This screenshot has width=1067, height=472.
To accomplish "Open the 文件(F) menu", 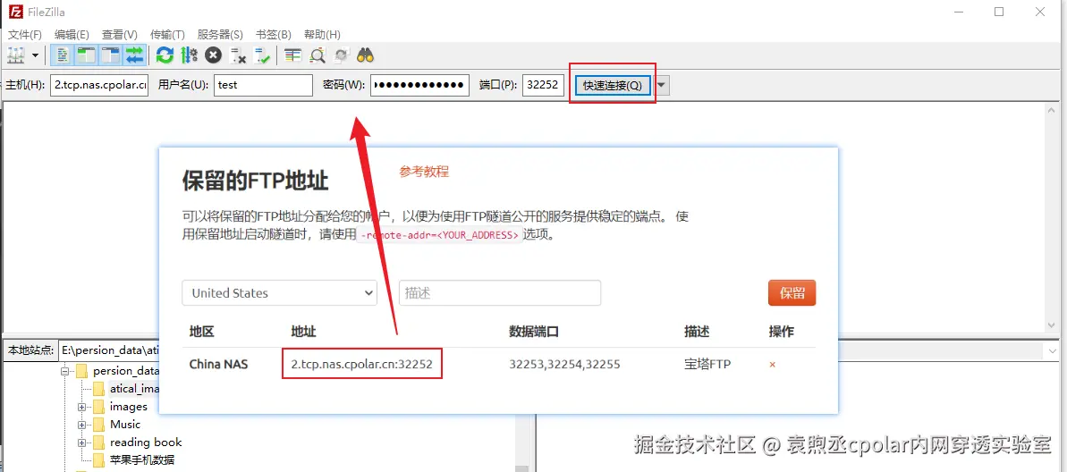I will tap(24, 34).
